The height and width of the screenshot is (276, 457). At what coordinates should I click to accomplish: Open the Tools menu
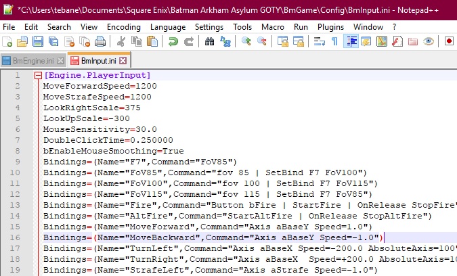point(242,27)
